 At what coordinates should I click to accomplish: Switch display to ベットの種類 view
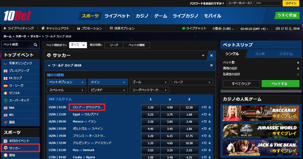[137, 45]
